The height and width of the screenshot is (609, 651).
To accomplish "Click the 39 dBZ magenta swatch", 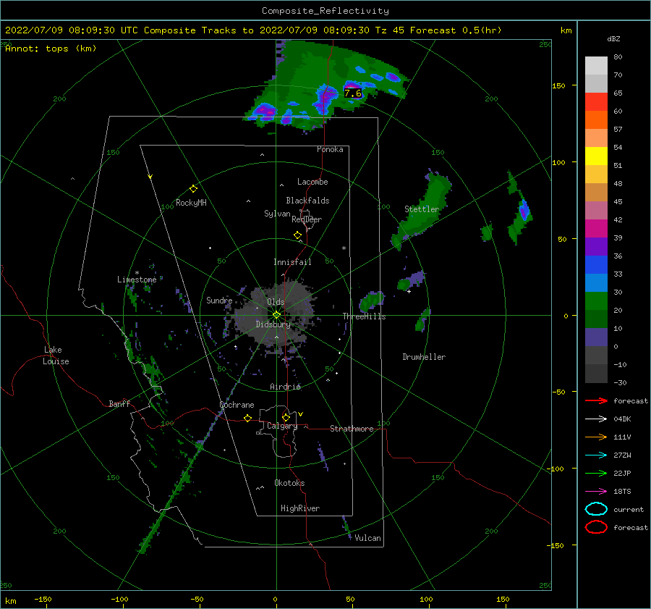I will click(596, 228).
